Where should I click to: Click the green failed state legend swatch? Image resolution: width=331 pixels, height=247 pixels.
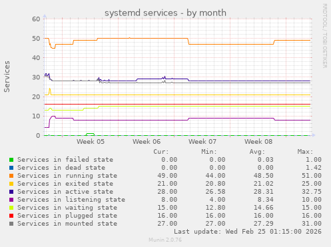[11, 160]
